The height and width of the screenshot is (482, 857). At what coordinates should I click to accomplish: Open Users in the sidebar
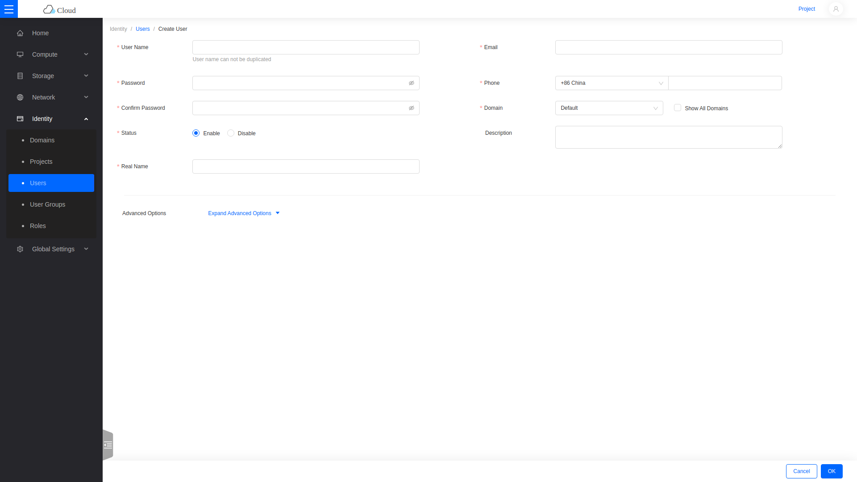(x=51, y=183)
